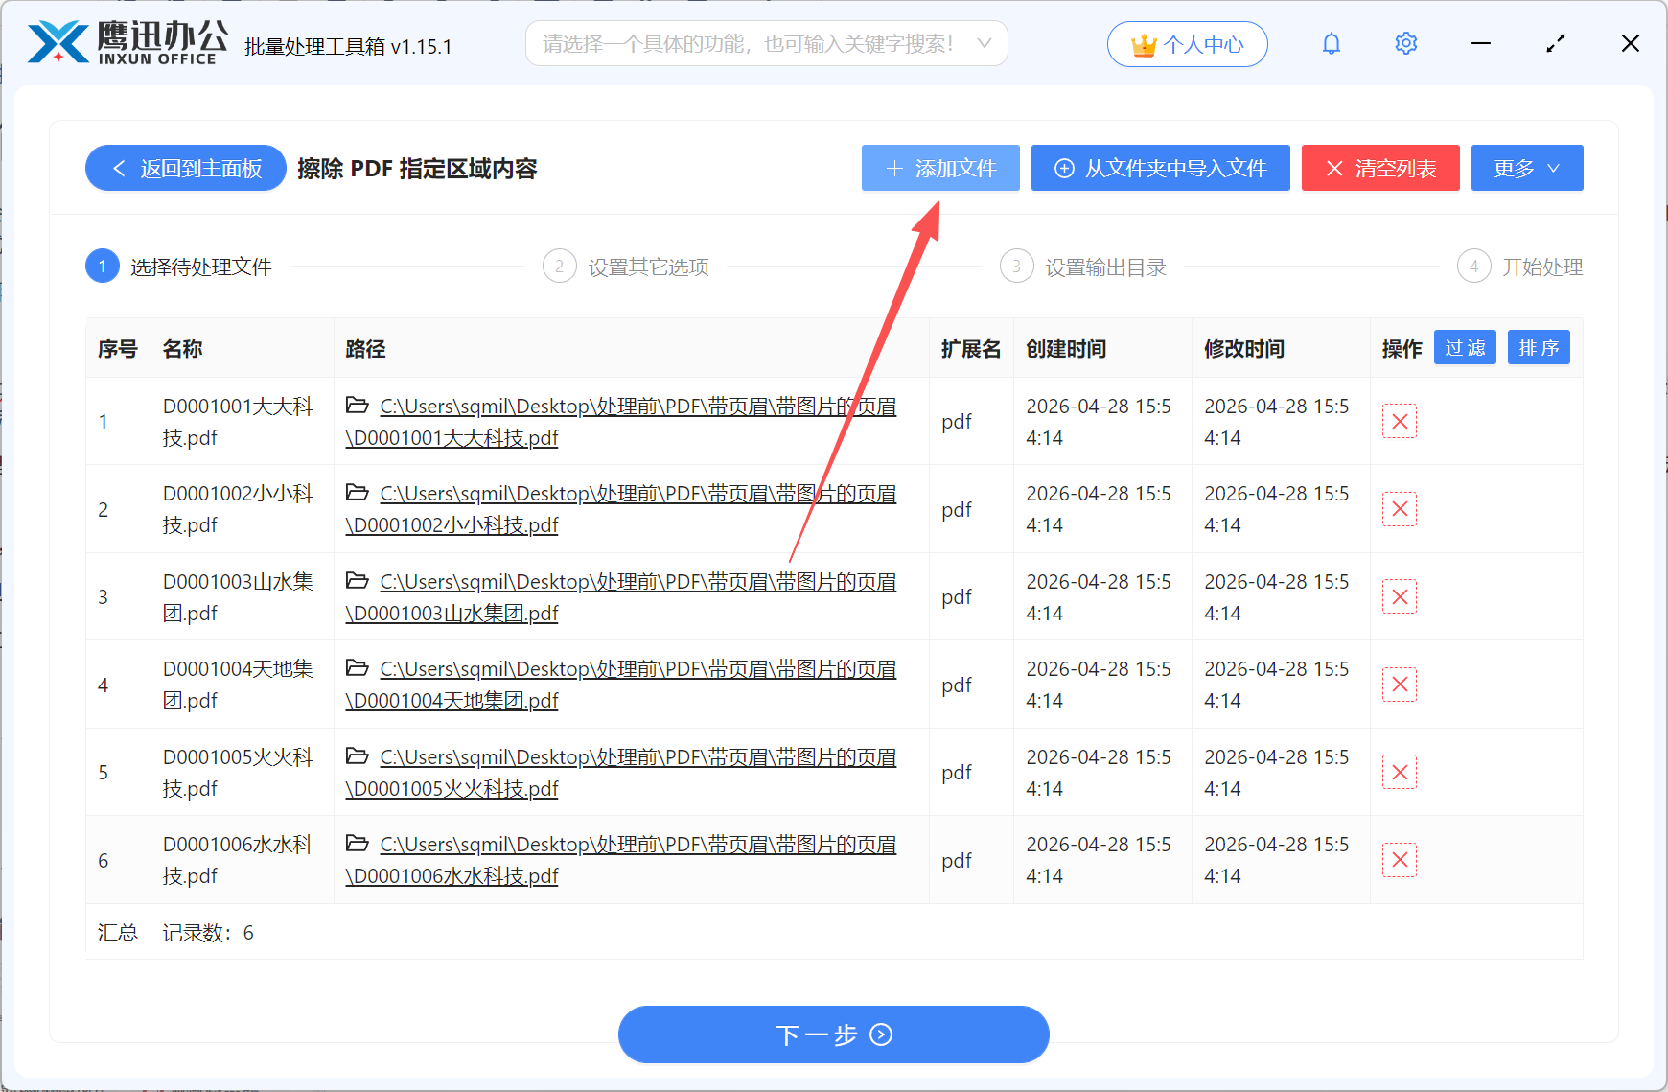Toggle fullscreen with the expand arrows icon

pos(1555,44)
